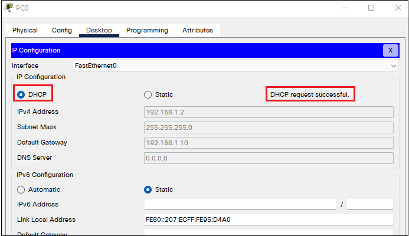Viewport: 409px width, 236px height.
Task: Open the Config tab
Action: pyautogui.click(x=62, y=30)
